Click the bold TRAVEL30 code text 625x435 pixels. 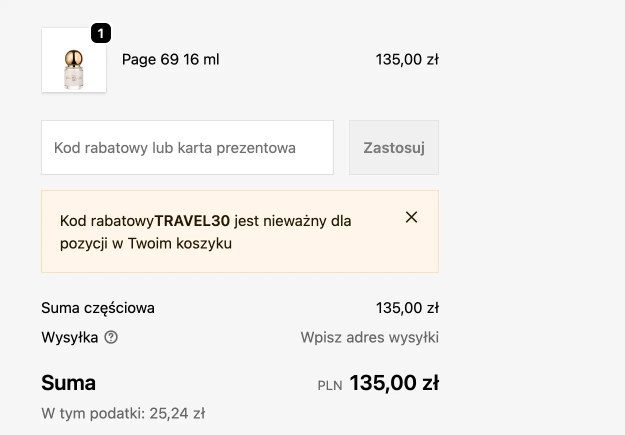(192, 221)
